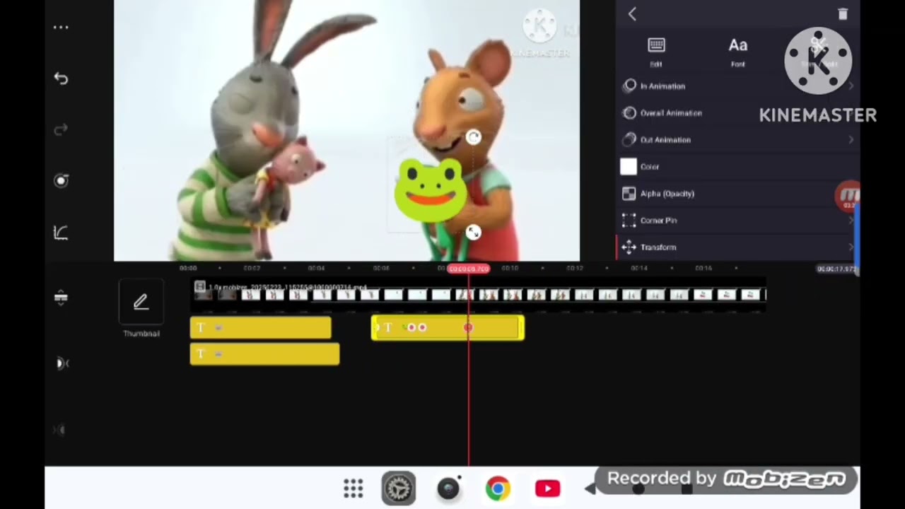Image resolution: width=905 pixels, height=509 pixels.
Task: Expand In Animation via its right chevron
Action: coord(851,86)
